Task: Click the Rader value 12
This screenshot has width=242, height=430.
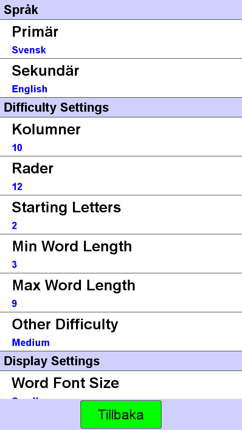Action: coord(17,187)
